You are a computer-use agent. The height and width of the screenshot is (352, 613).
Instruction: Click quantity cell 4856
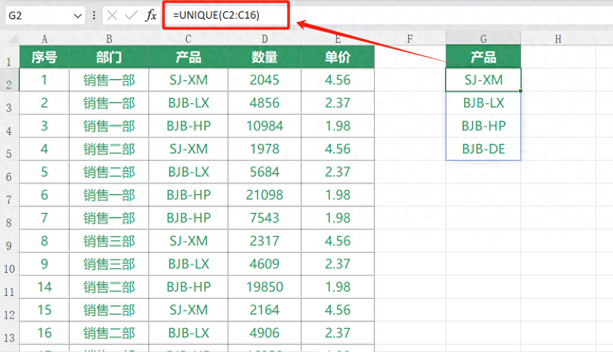click(x=265, y=103)
